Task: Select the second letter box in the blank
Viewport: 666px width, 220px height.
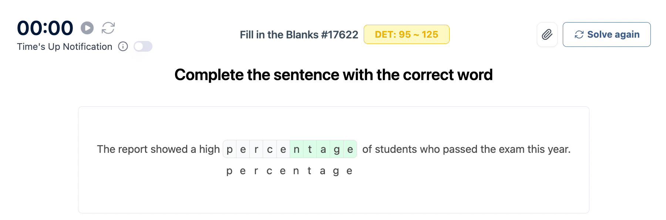Action: coord(243,149)
